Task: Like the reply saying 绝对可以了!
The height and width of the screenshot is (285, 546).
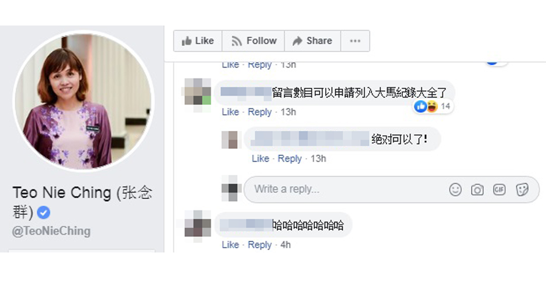Action: pos(260,159)
